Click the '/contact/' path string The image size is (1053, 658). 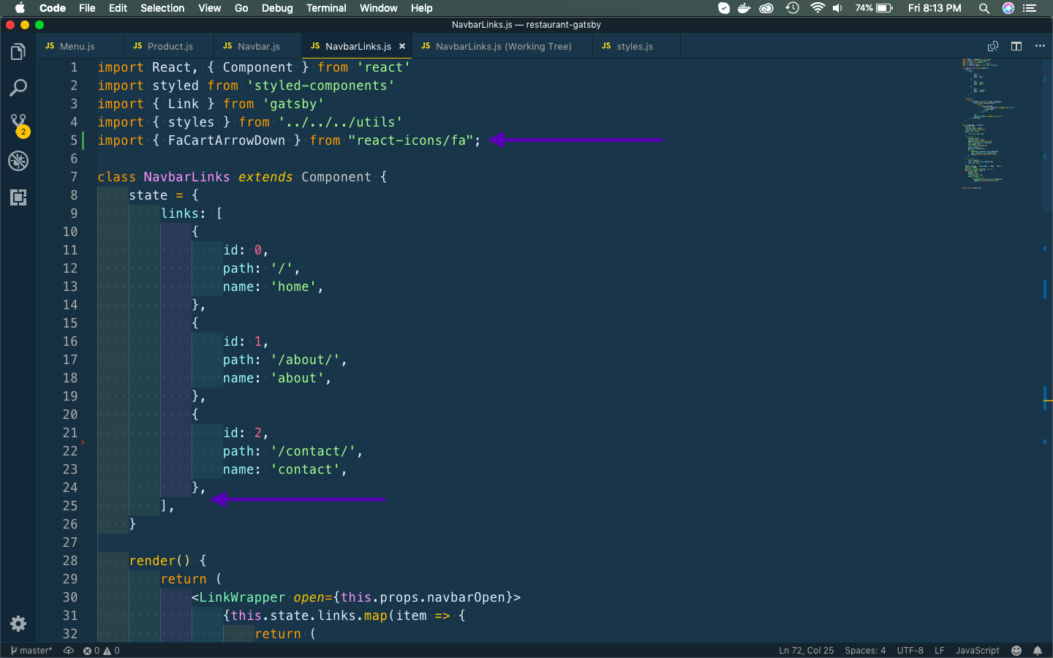pyautogui.click(x=313, y=451)
